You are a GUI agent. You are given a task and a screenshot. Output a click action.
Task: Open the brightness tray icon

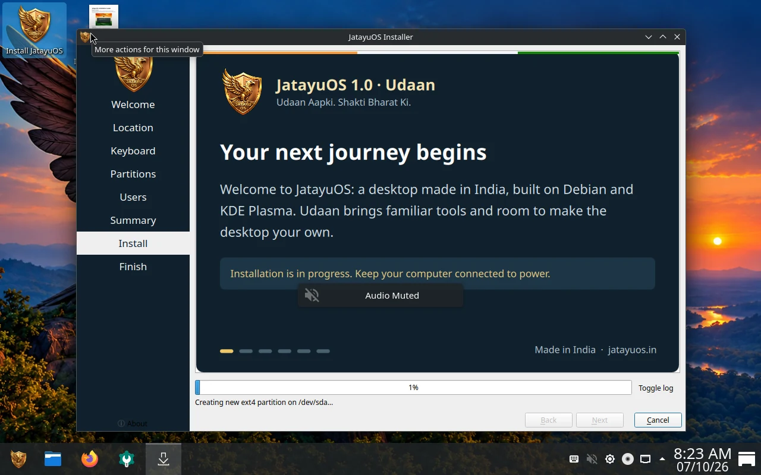[x=610, y=459]
